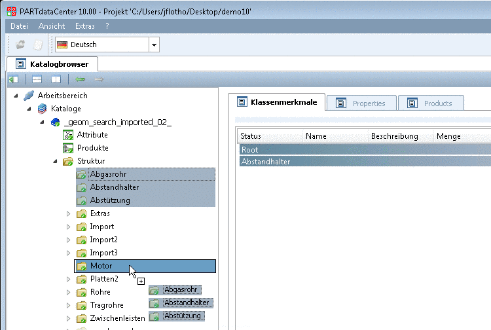Click the _geom_search_imported_02_ catalog icon
Screen dimensions: 491x330
[56, 122]
